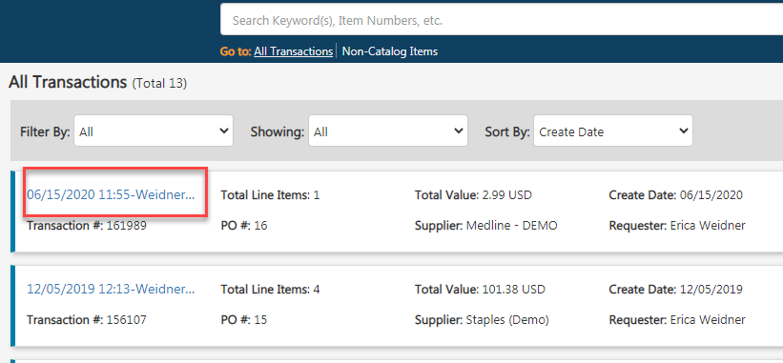Click Total Line Items: 1 text

(270, 195)
